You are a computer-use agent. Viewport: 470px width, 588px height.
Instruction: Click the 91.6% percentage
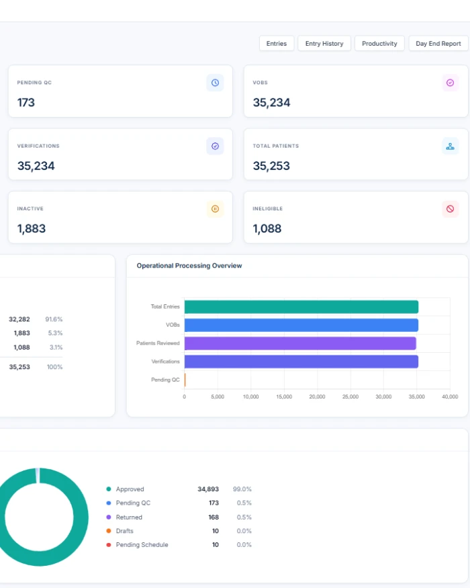54,319
